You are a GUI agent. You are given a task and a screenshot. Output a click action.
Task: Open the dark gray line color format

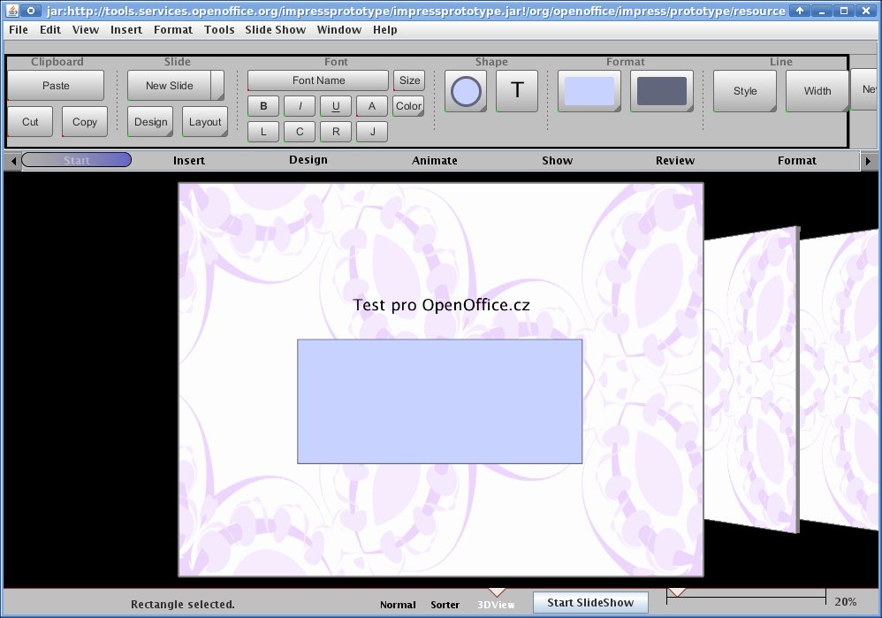click(661, 91)
